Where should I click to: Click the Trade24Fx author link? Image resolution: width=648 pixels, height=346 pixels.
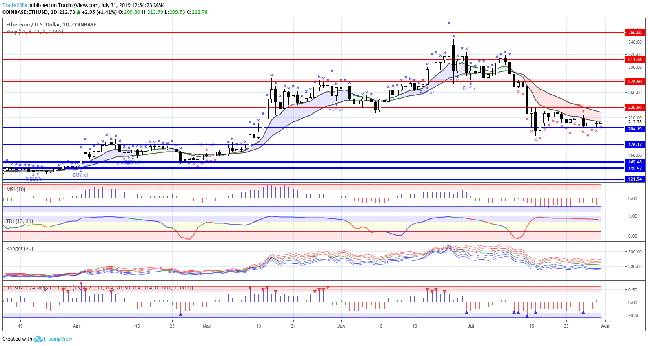tap(15, 5)
